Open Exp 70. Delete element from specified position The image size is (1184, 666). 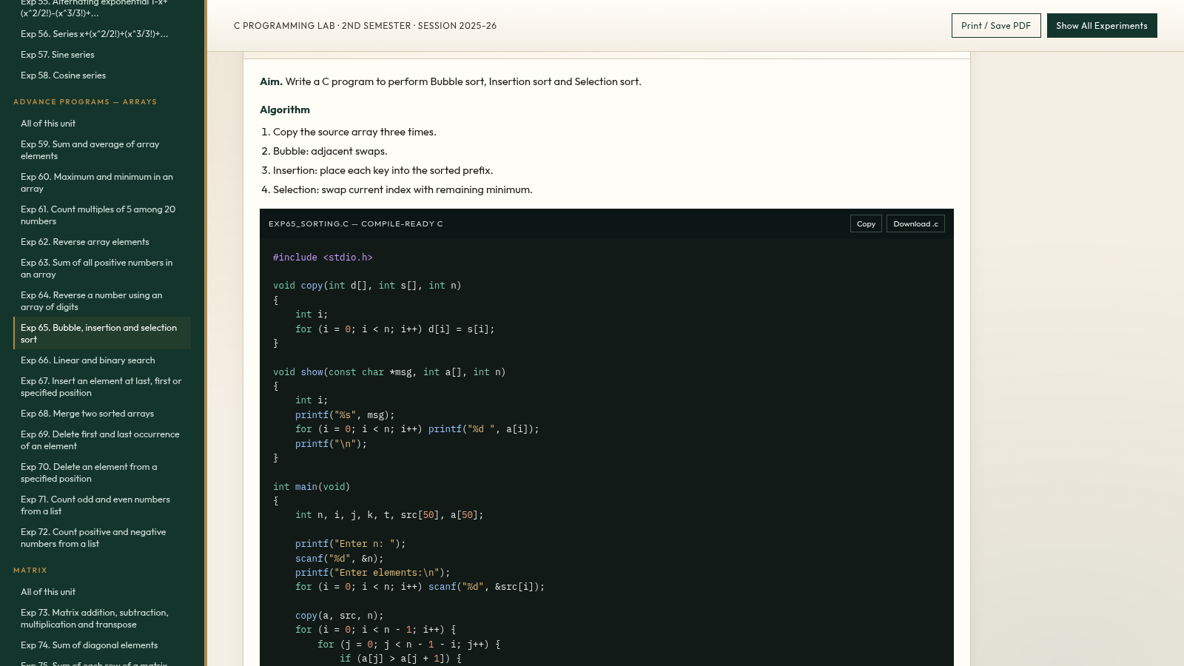pyautogui.click(x=102, y=473)
